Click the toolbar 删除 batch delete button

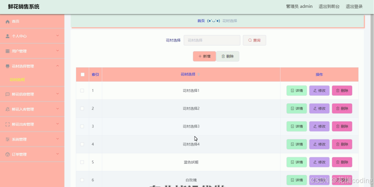click(x=228, y=56)
